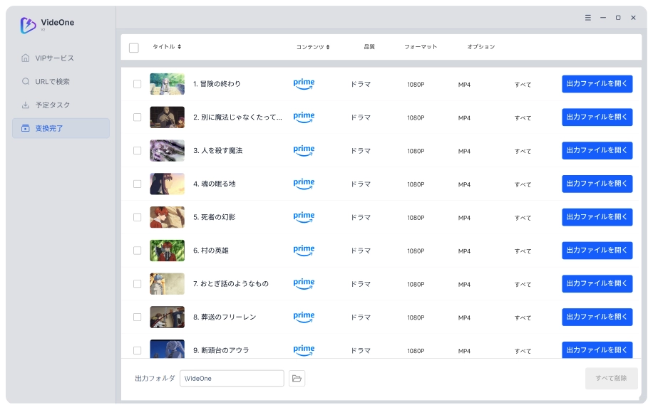Open the hamburger menu icon in title bar

coord(587,18)
